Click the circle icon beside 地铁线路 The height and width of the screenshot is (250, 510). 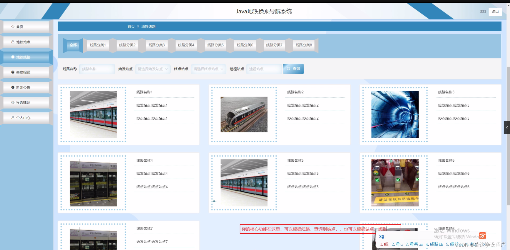13,57
